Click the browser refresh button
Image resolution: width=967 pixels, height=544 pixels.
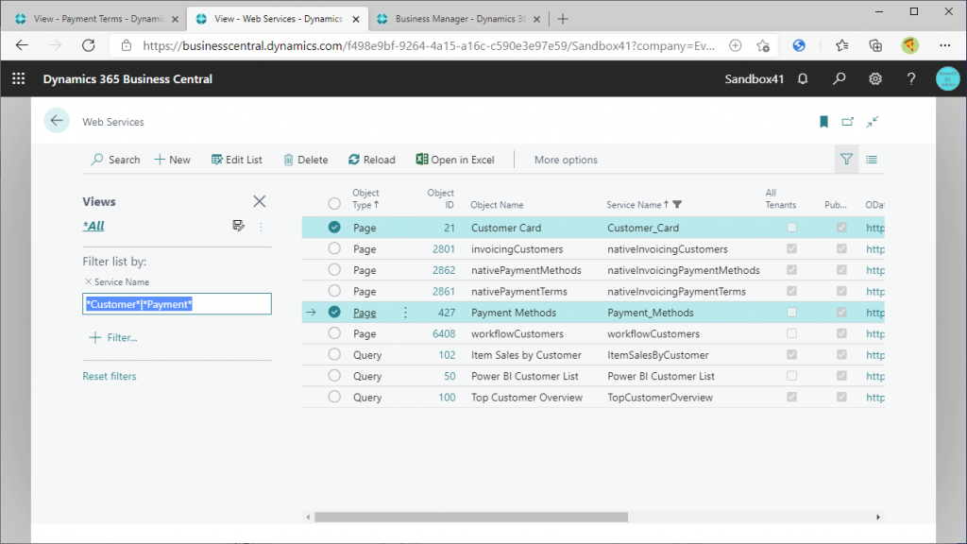tap(89, 45)
